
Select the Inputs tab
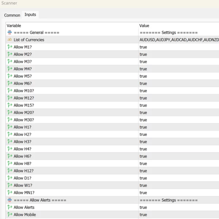pyautogui.click(x=30, y=15)
